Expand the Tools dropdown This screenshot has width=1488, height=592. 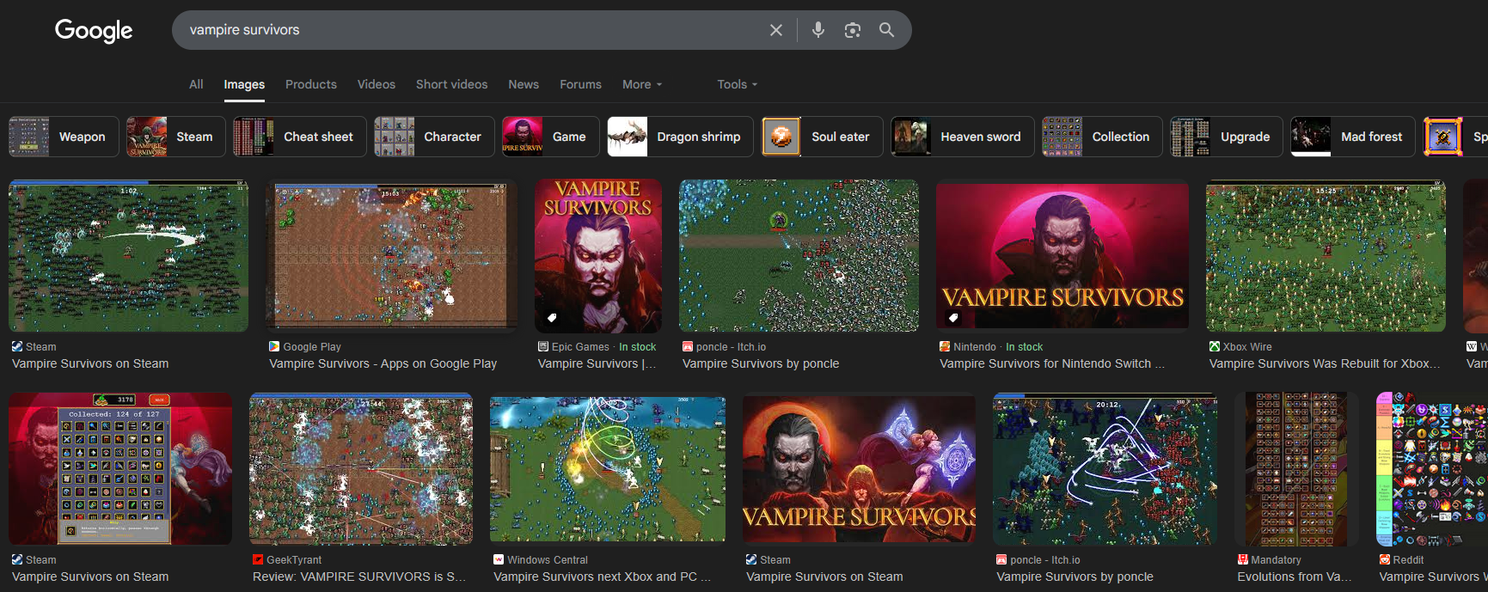pos(738,84)
